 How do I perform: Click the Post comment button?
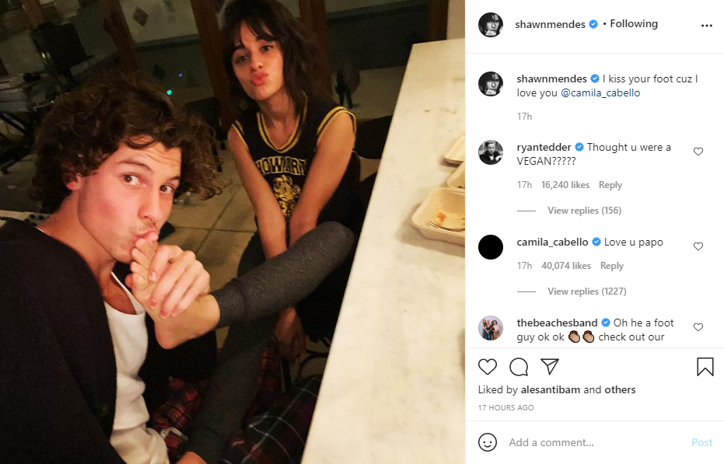point(701,442)
